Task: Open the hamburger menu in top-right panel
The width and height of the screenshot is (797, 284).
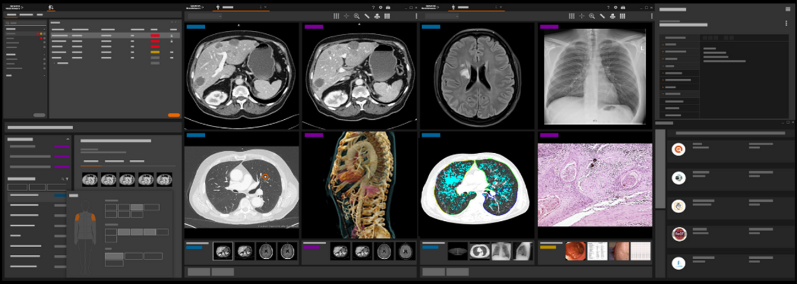Action: pyautogui.click(x=788, y=9)
